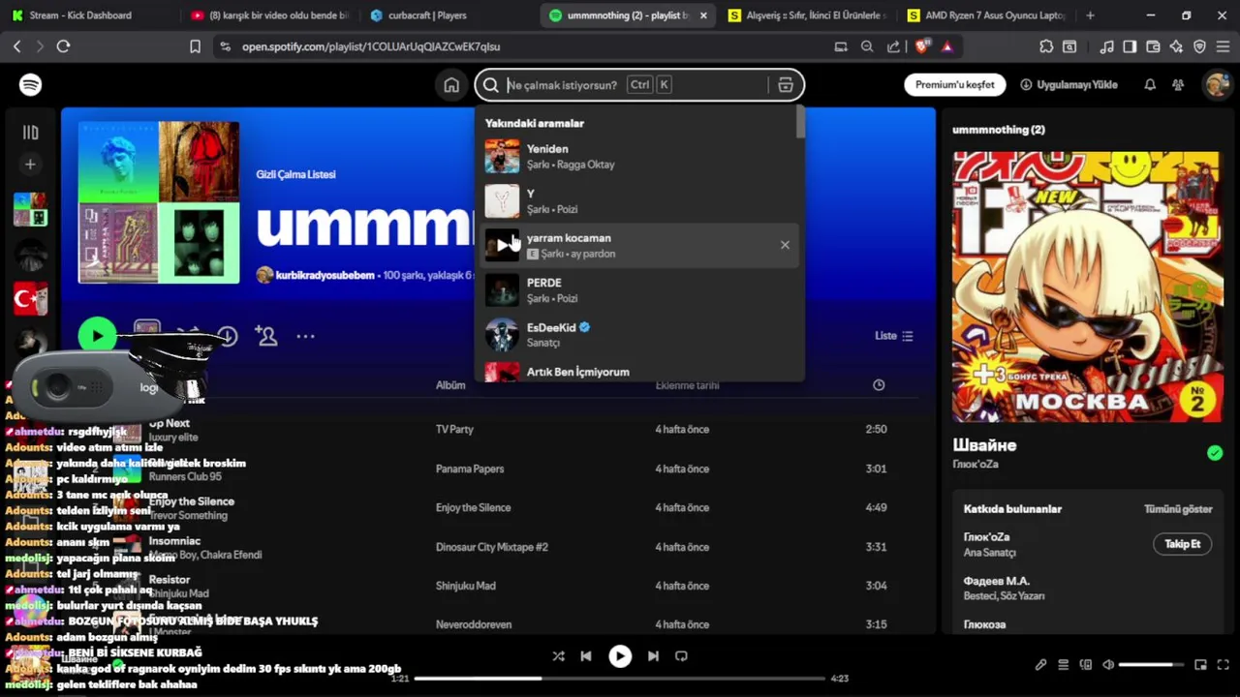Select 'Artık Ben İçmiyorum' recent search
The image size is (1240, 697).
(639, 372)
